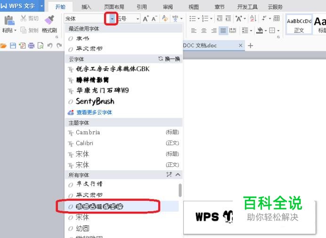Switch to the 引用 tab
This screenshot has height=238, width=326.
[142, 7]
